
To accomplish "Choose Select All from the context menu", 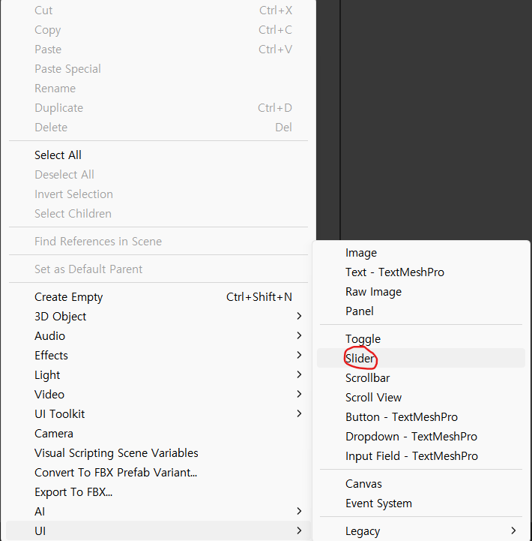I will click(158, 155).
